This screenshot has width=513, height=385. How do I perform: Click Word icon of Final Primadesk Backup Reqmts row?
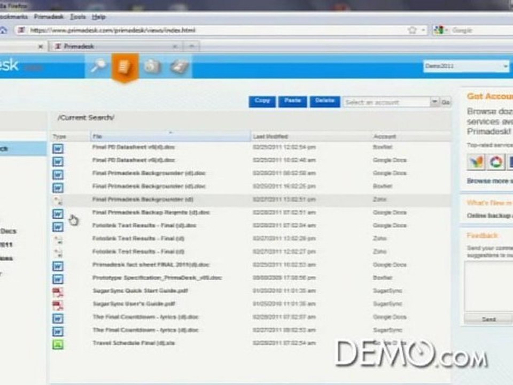tap(58, 214)
